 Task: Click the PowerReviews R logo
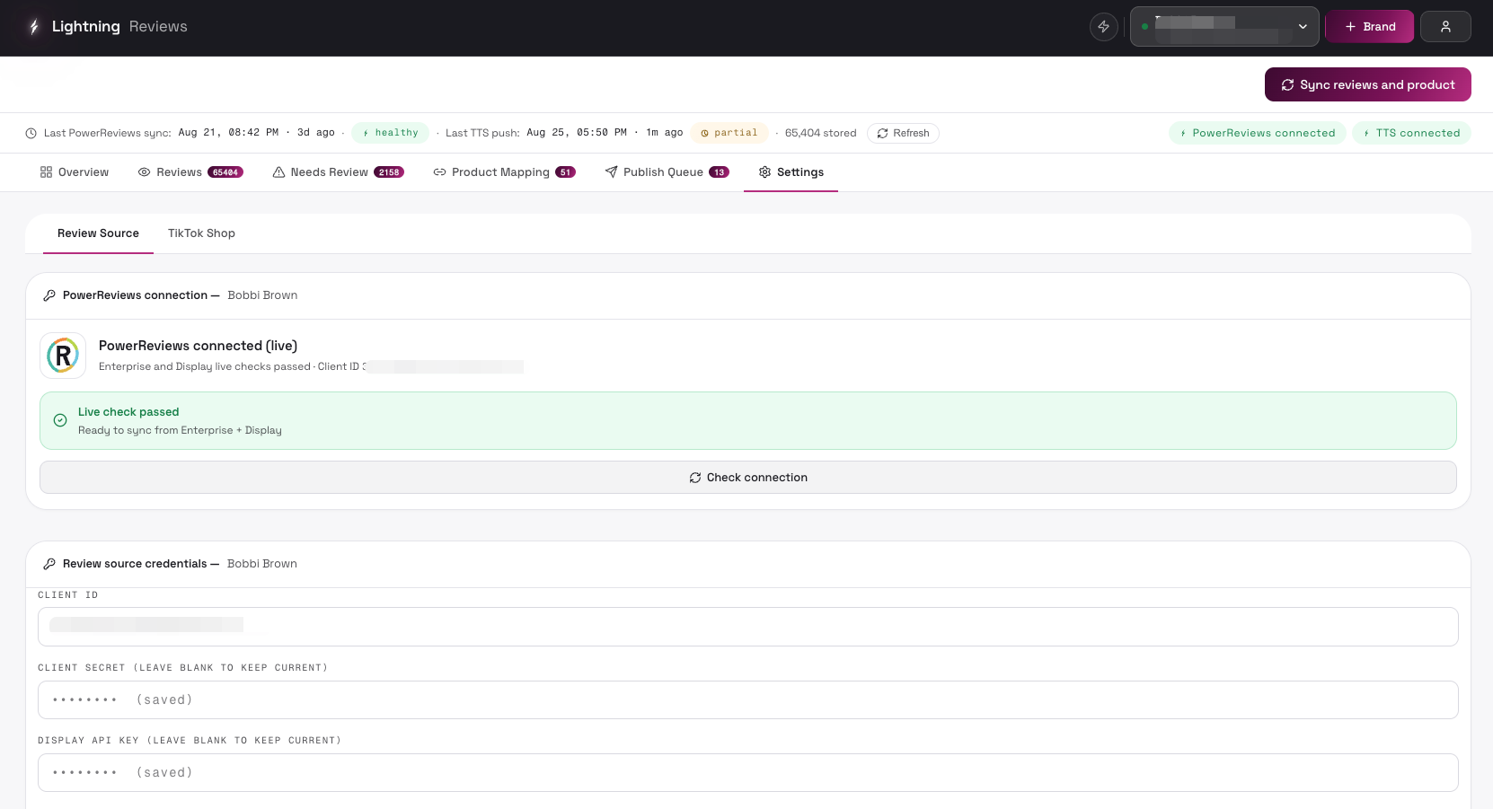coord(63,356)
